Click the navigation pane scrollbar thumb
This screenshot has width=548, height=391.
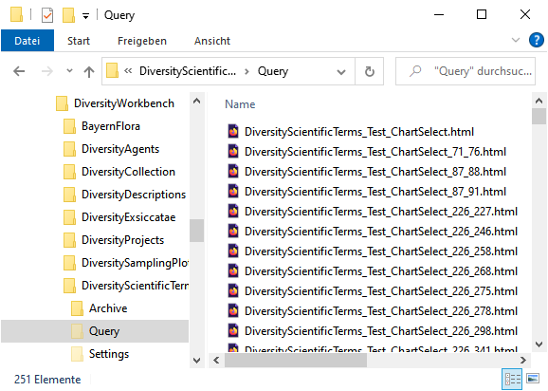click(197, 230)
